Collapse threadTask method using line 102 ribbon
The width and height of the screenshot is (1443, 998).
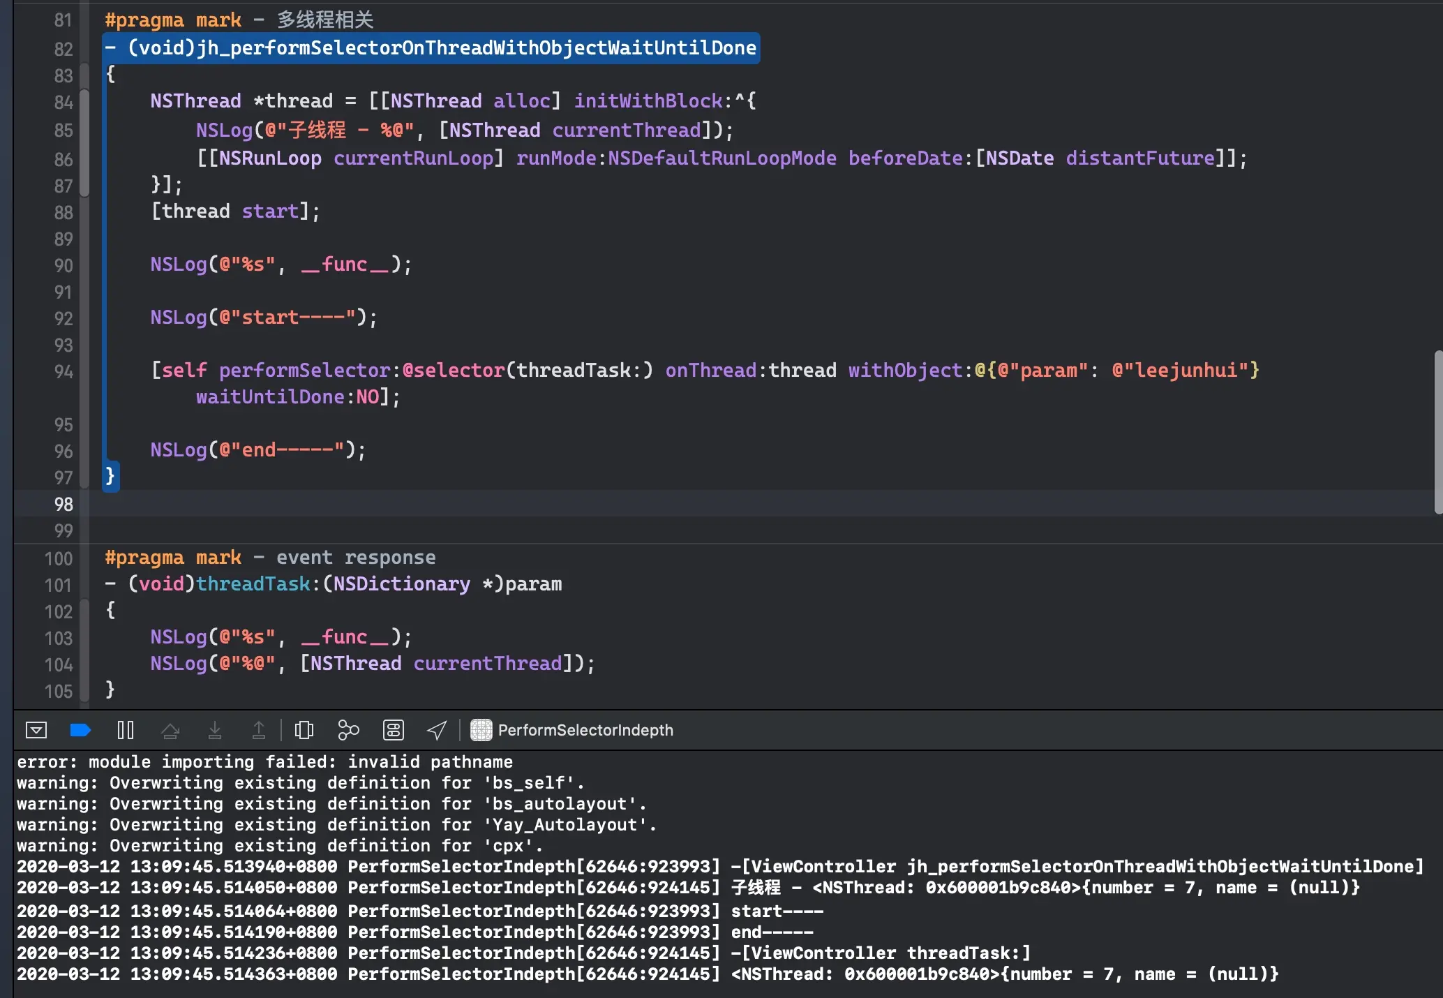click(84, 611)
